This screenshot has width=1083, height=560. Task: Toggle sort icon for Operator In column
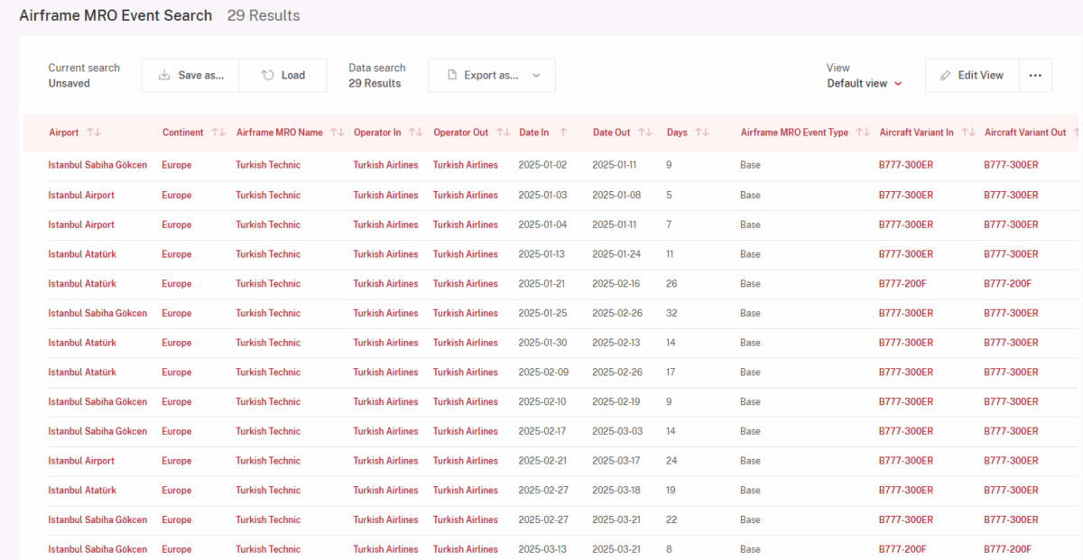pos(415,133)
